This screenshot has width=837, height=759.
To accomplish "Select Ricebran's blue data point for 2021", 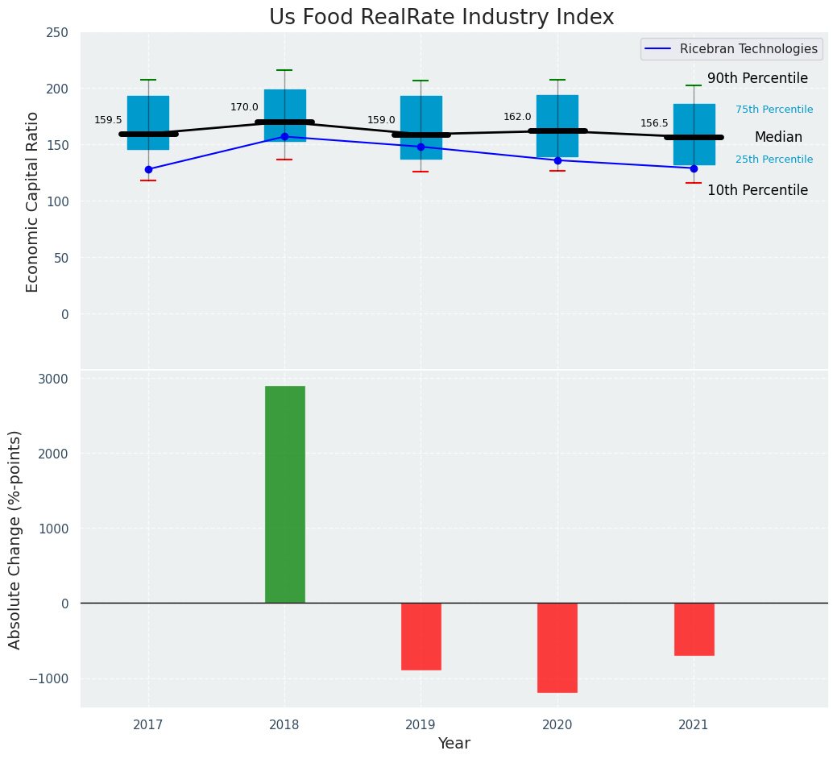I will point(694,168).
